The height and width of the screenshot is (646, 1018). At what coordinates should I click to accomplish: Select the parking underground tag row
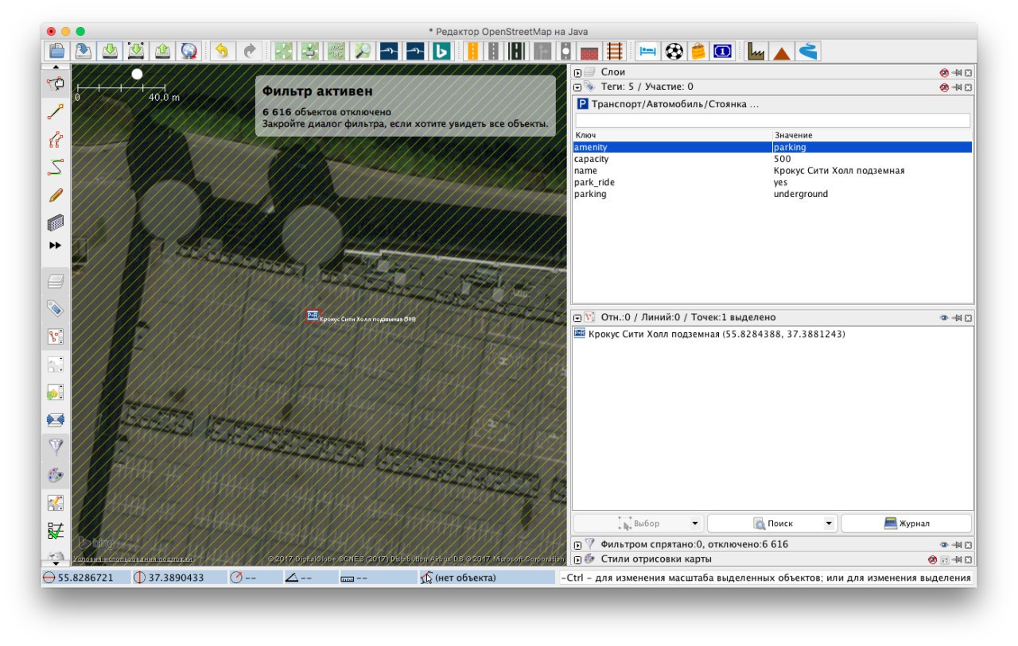pos(772,194)
